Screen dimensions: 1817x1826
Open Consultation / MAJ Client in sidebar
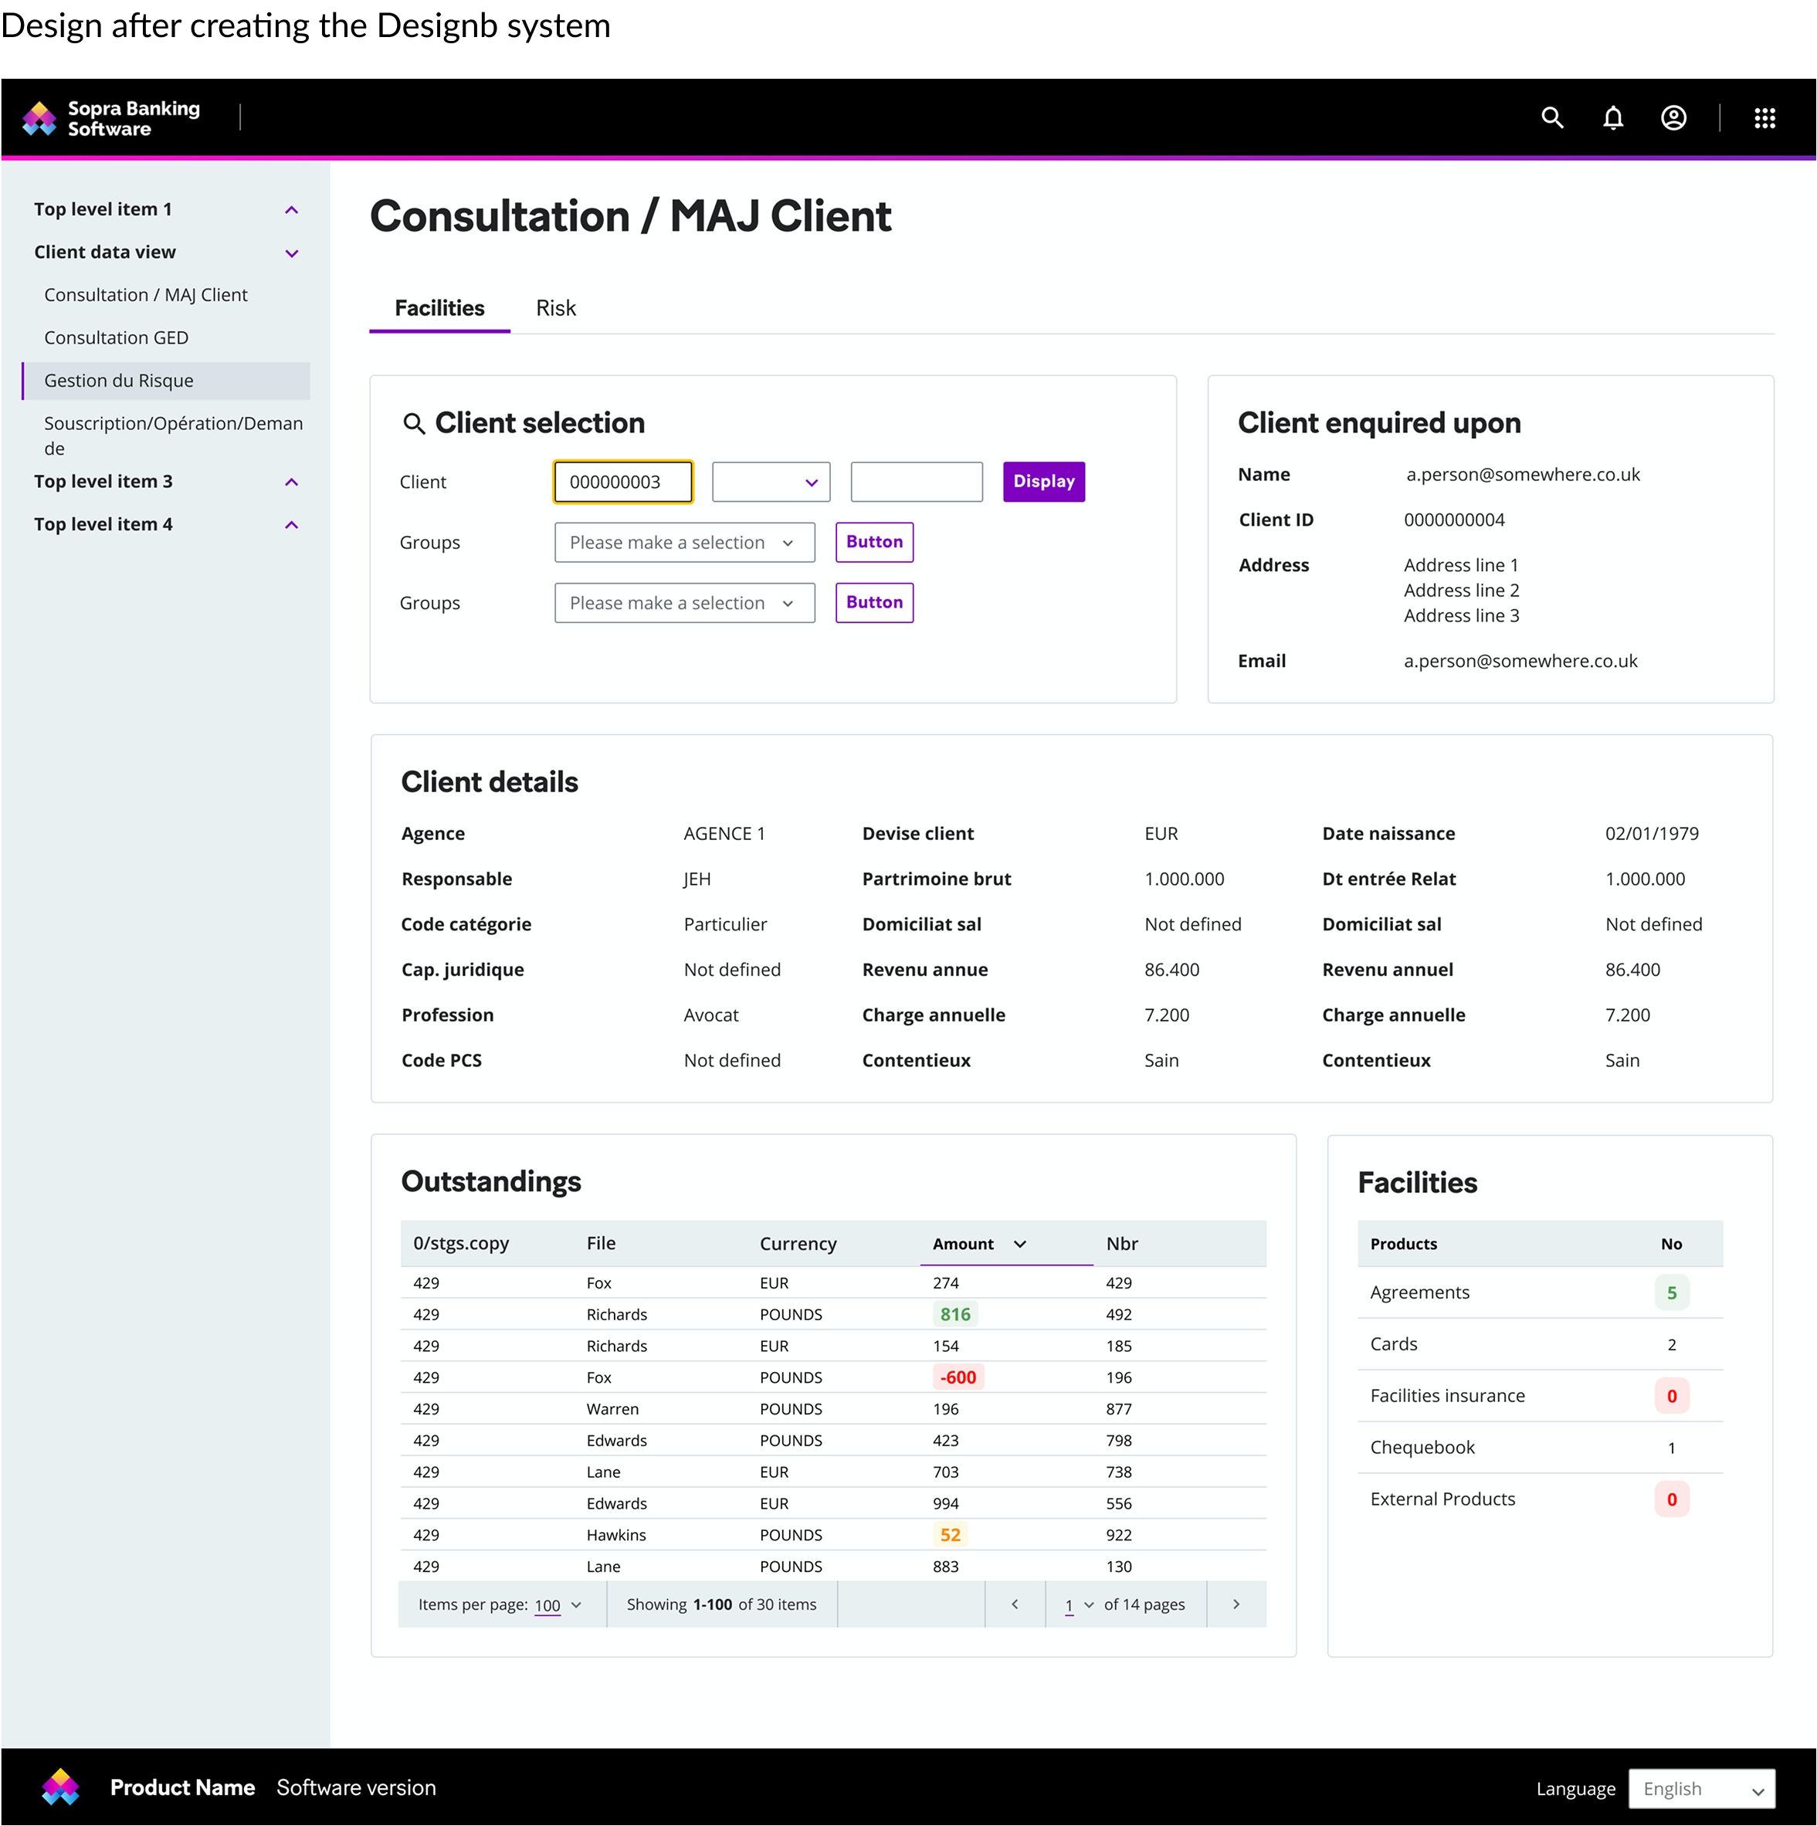pyautogui.click(x=146, y=295)
